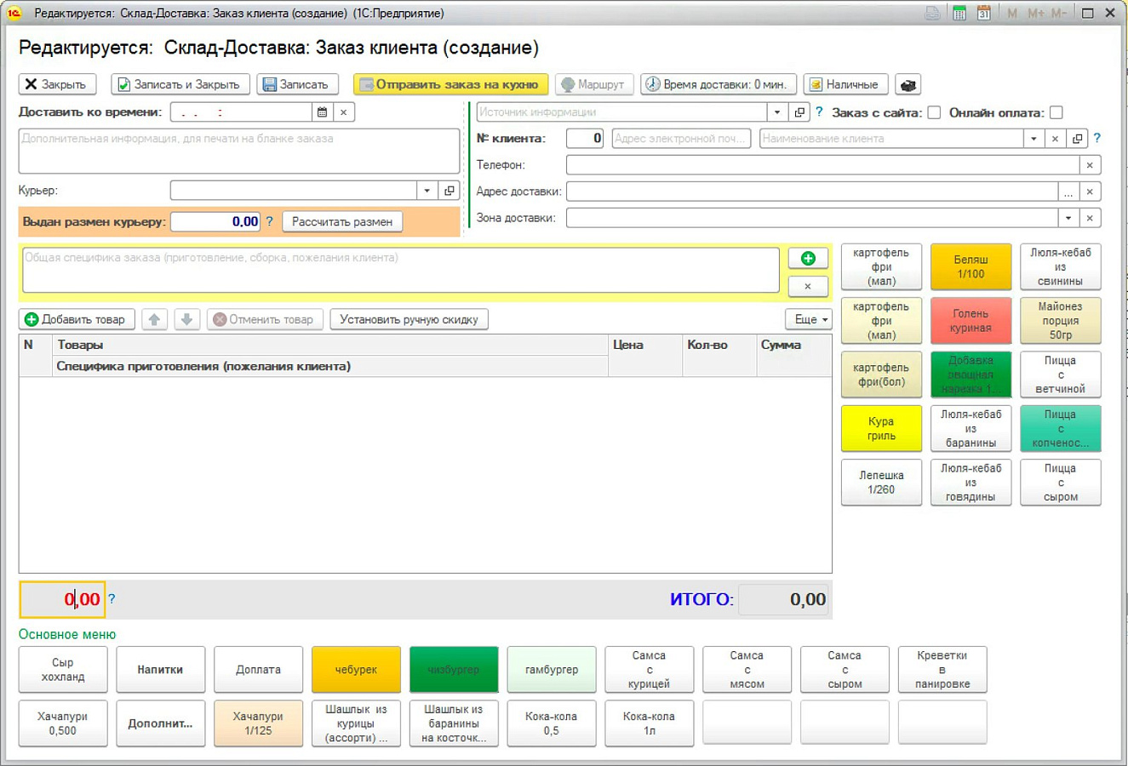This screenshot has width=1128, height=766.
Task: Click help icon next to payment amount
Action: click(x=112, y=599)
